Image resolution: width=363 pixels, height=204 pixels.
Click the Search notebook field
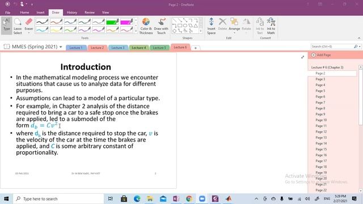(x=332, y=46)
